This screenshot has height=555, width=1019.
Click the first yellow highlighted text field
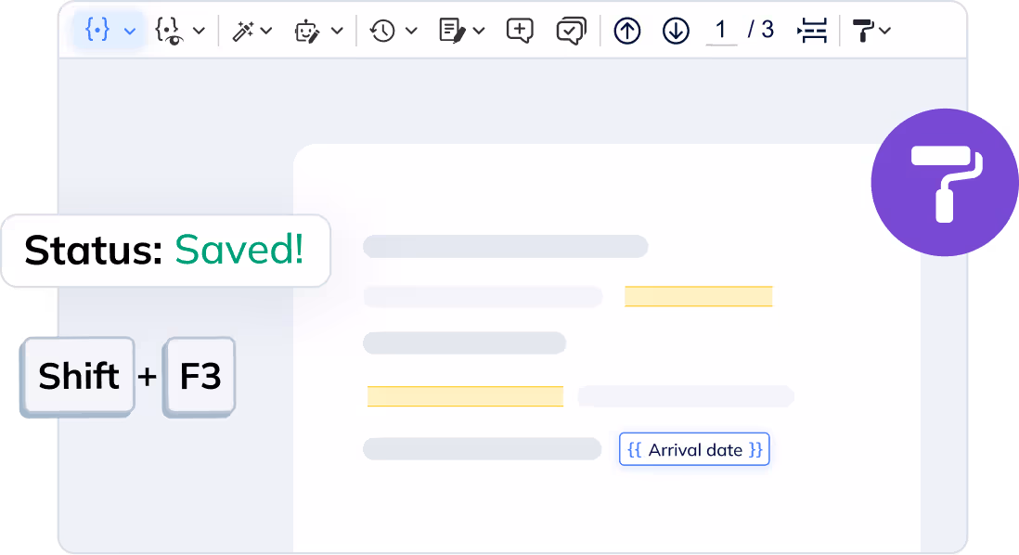click(698, 296)
